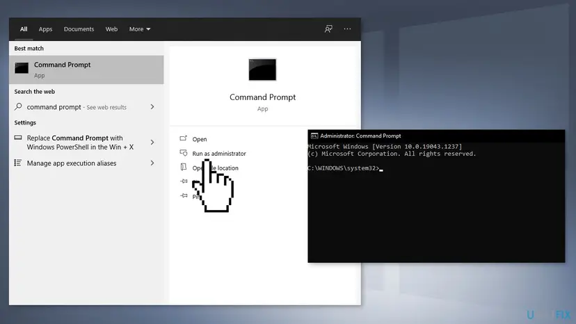Click the Microsoft Corporation copyright line

point(392,154)
